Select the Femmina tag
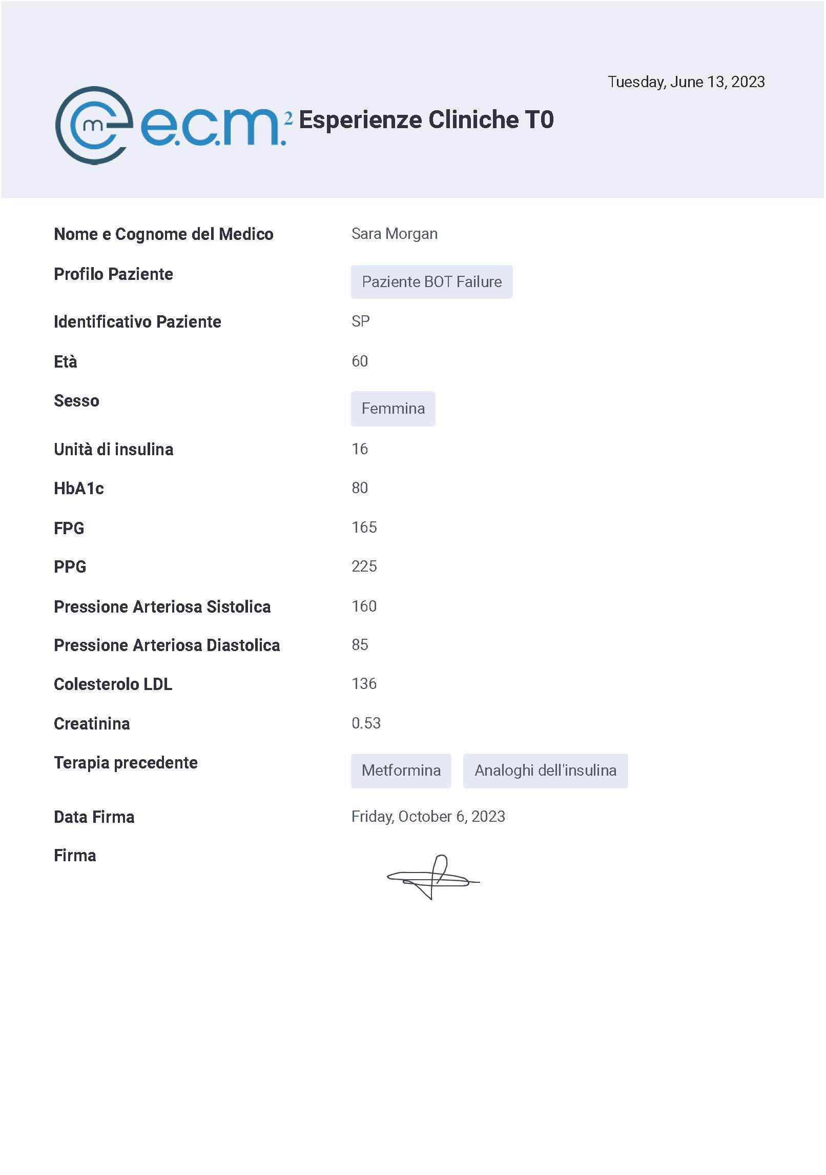This screenshot has height=1175, width=826. click(393, 409)
